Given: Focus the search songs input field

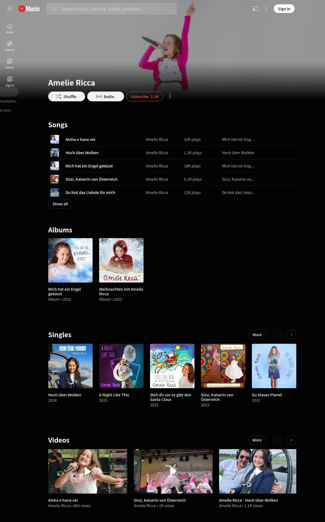Looking at the screenshot, I should (112, 9).
